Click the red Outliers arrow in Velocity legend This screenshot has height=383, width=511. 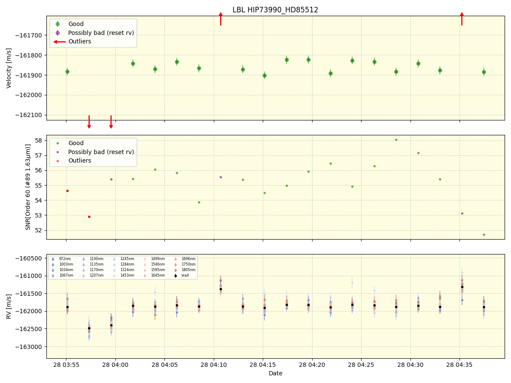click(59, 42)
